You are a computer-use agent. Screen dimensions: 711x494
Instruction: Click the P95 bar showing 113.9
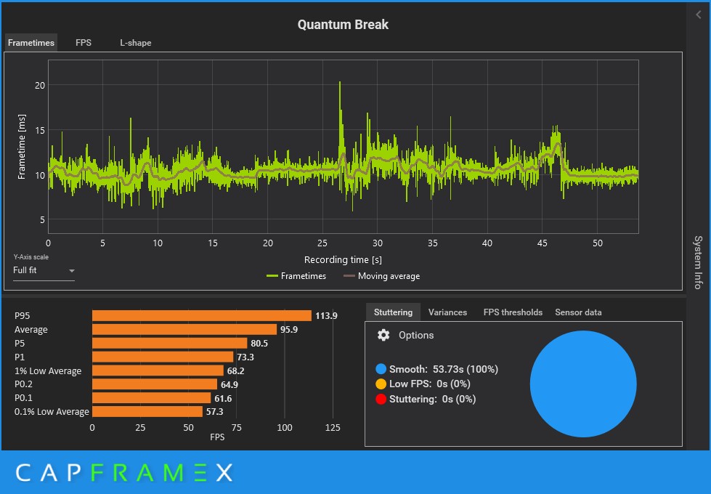tap(202, 316)
